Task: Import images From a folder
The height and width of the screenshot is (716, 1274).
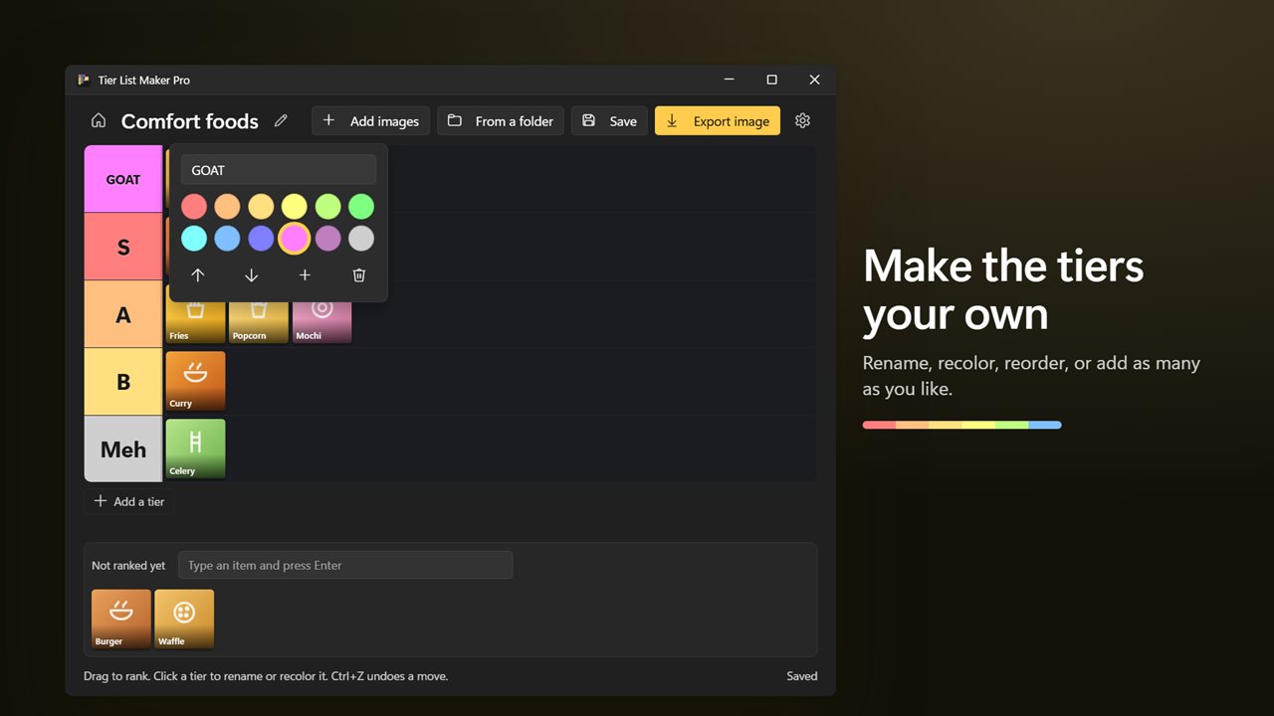Action: [501, 120]
